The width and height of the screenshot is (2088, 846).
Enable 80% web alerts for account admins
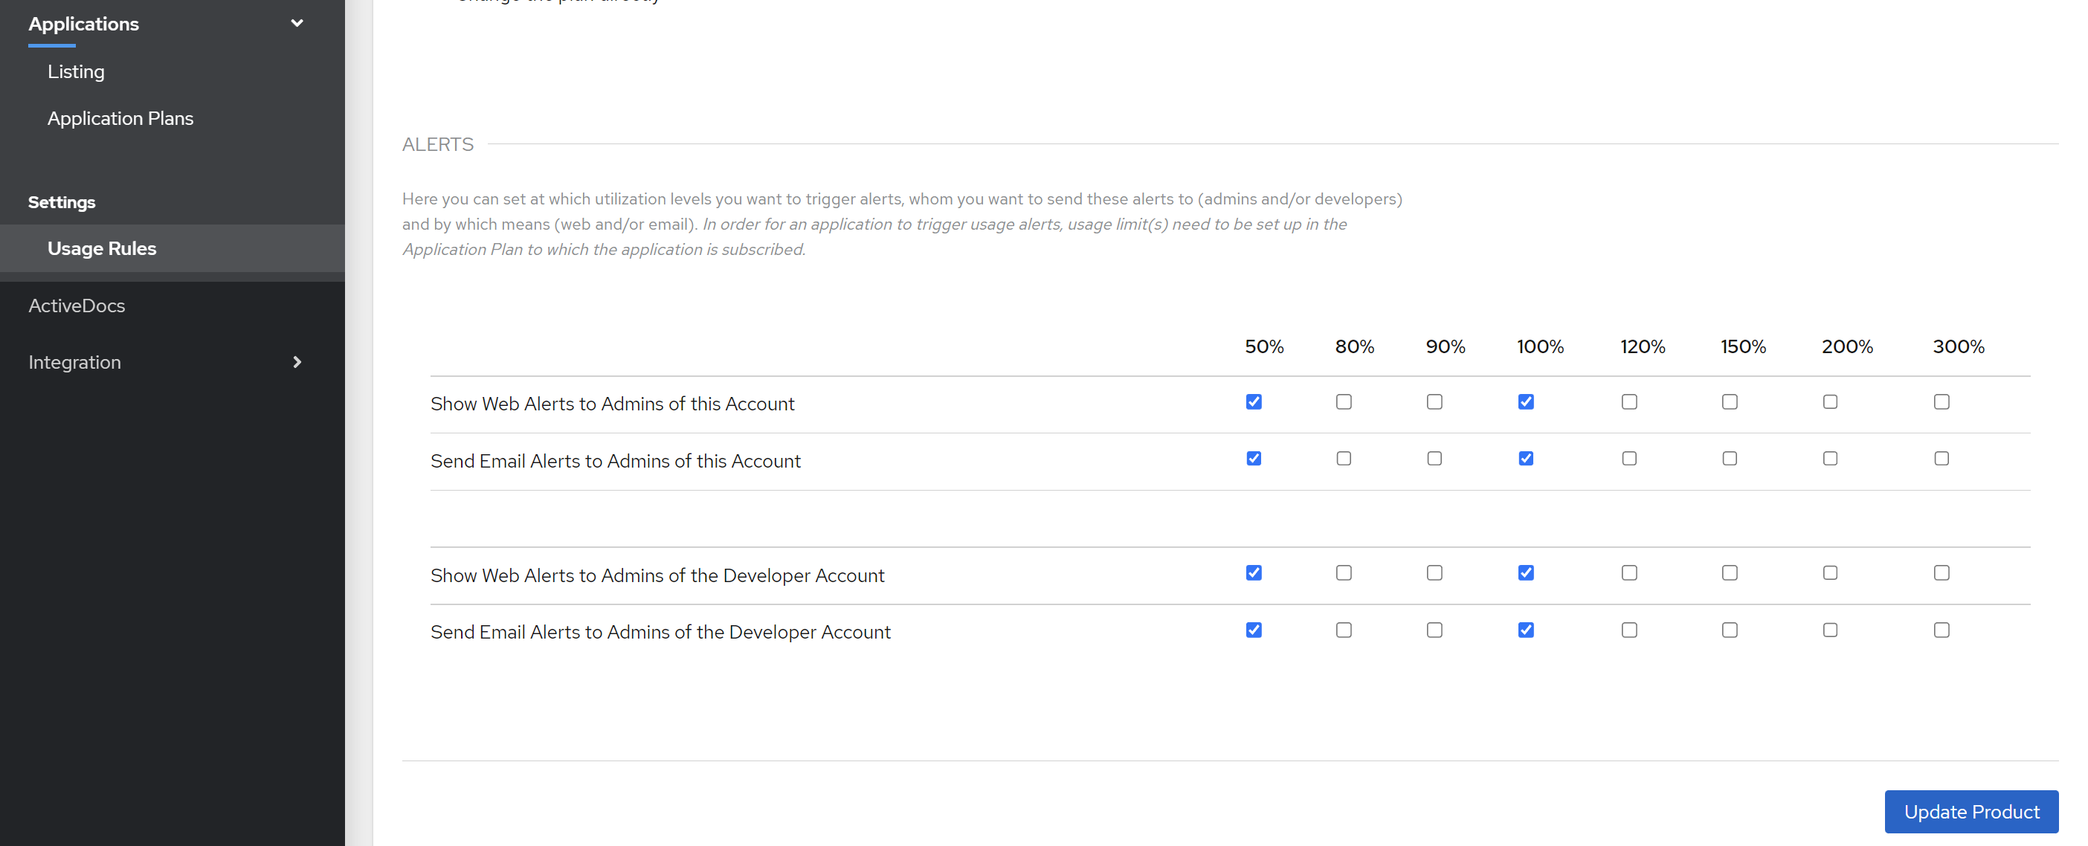(1343, 402)
